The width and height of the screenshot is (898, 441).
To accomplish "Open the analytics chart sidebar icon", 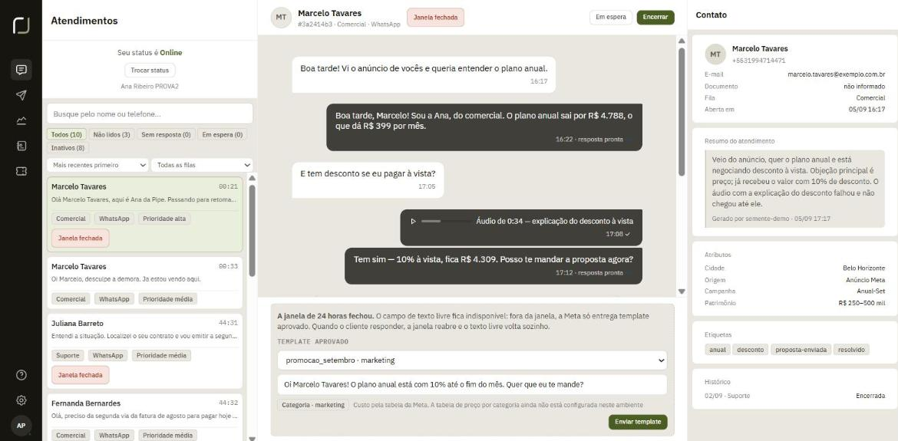I will tap(21, 120).
